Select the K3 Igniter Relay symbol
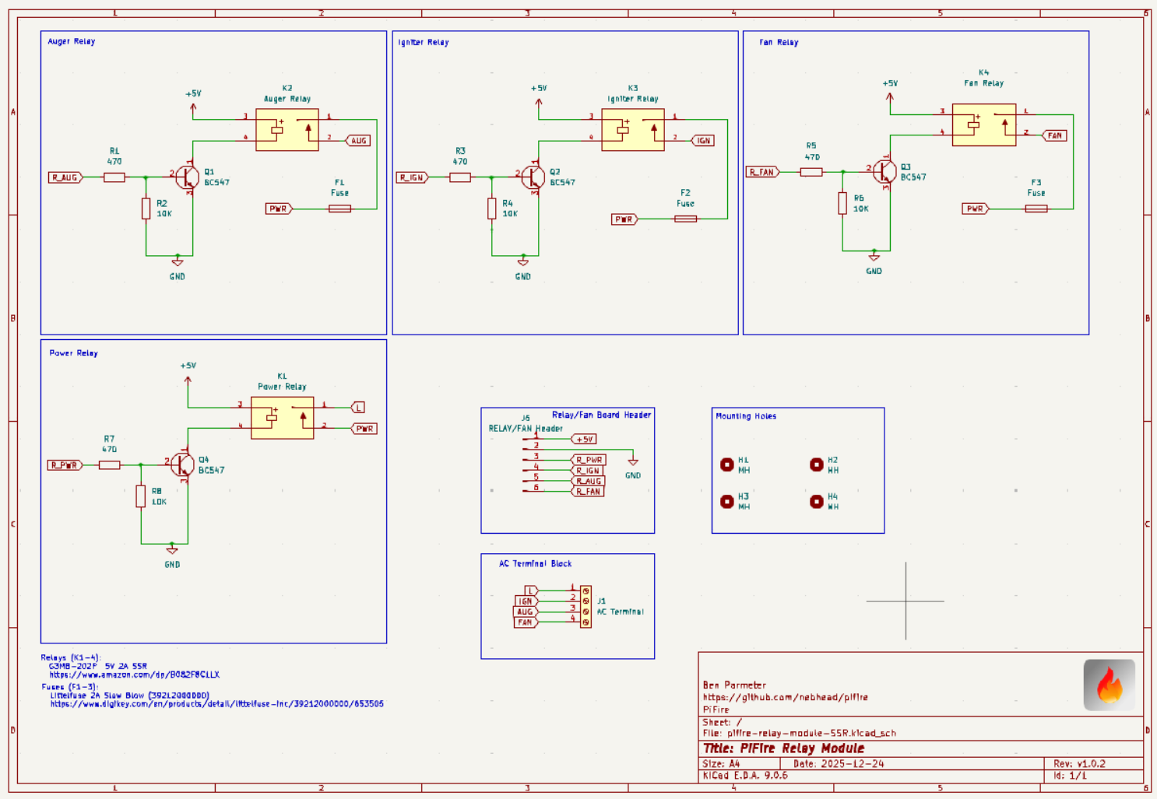 (x=632, y=129)
